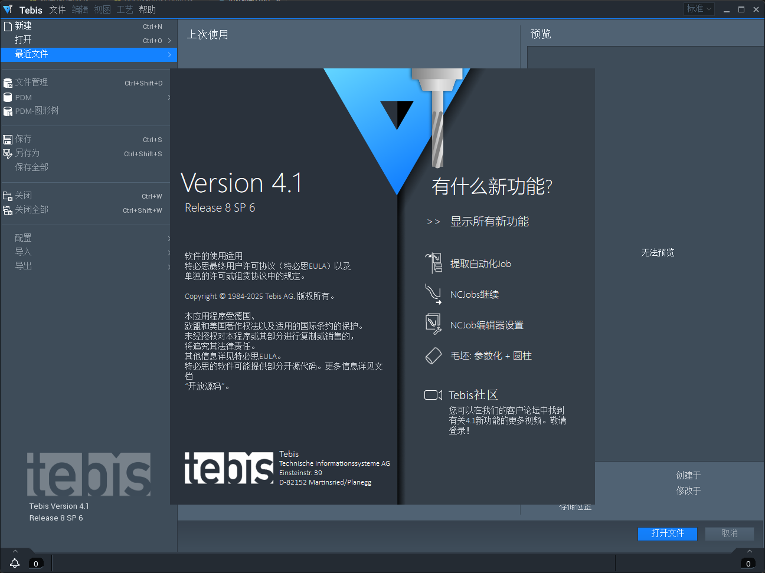Click the NCJob编辑器设置 icon

click(x=434, y=324)
